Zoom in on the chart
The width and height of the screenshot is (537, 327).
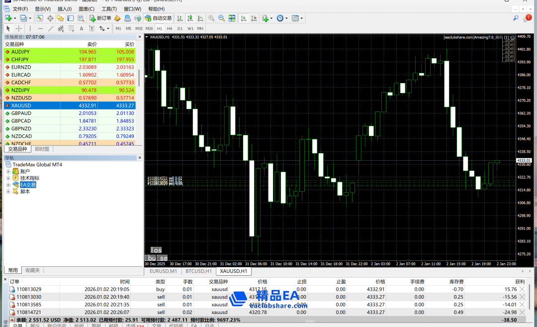coord(211,18)
